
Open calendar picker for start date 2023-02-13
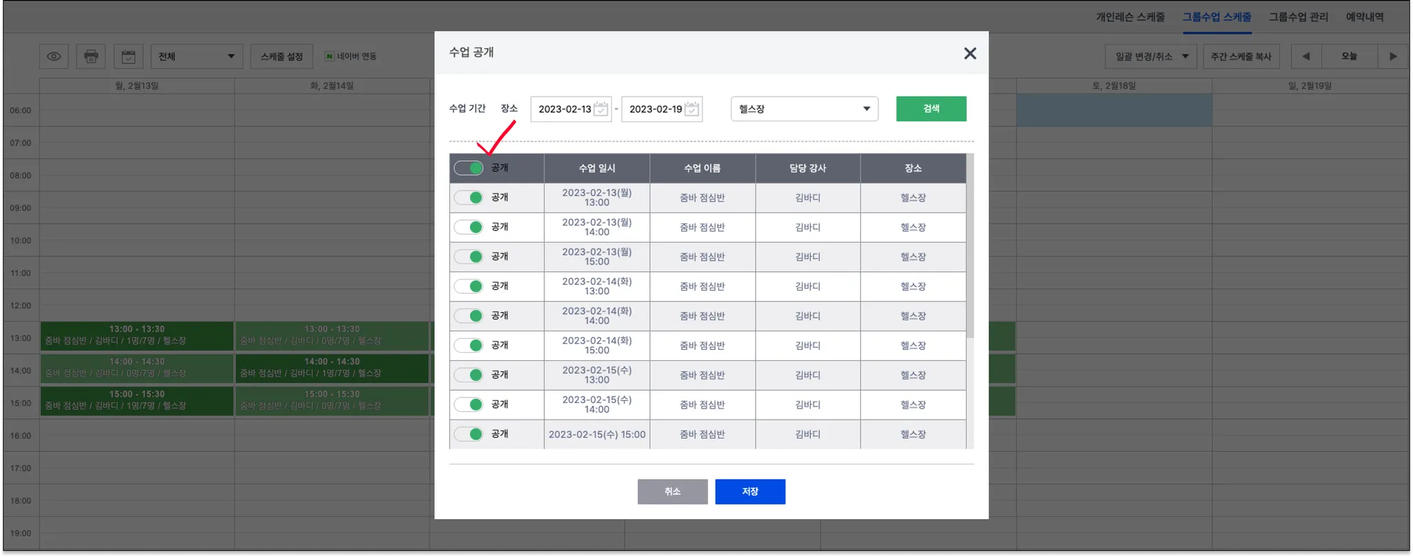tap(601, 109)
